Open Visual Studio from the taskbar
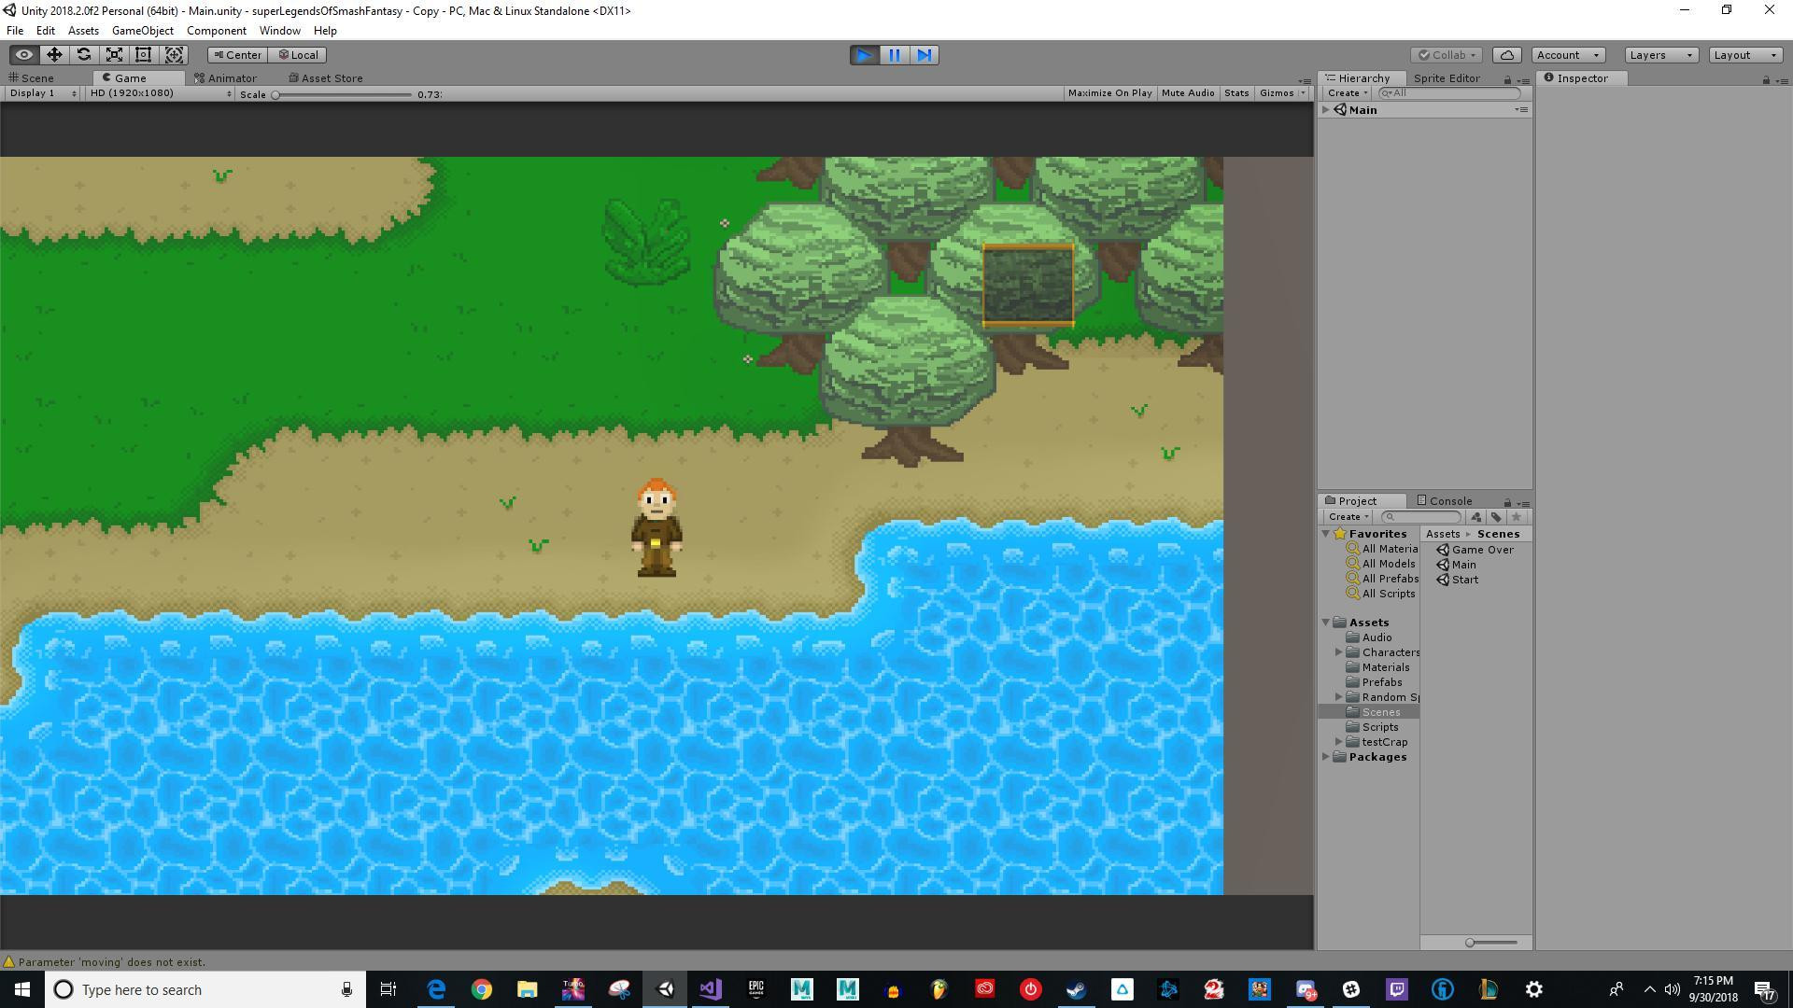1793x1008 pixels. 711,989
